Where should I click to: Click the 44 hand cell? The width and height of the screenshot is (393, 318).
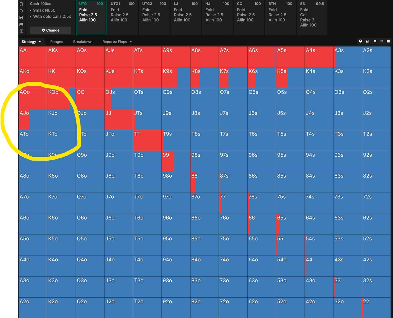click(319, 266)
